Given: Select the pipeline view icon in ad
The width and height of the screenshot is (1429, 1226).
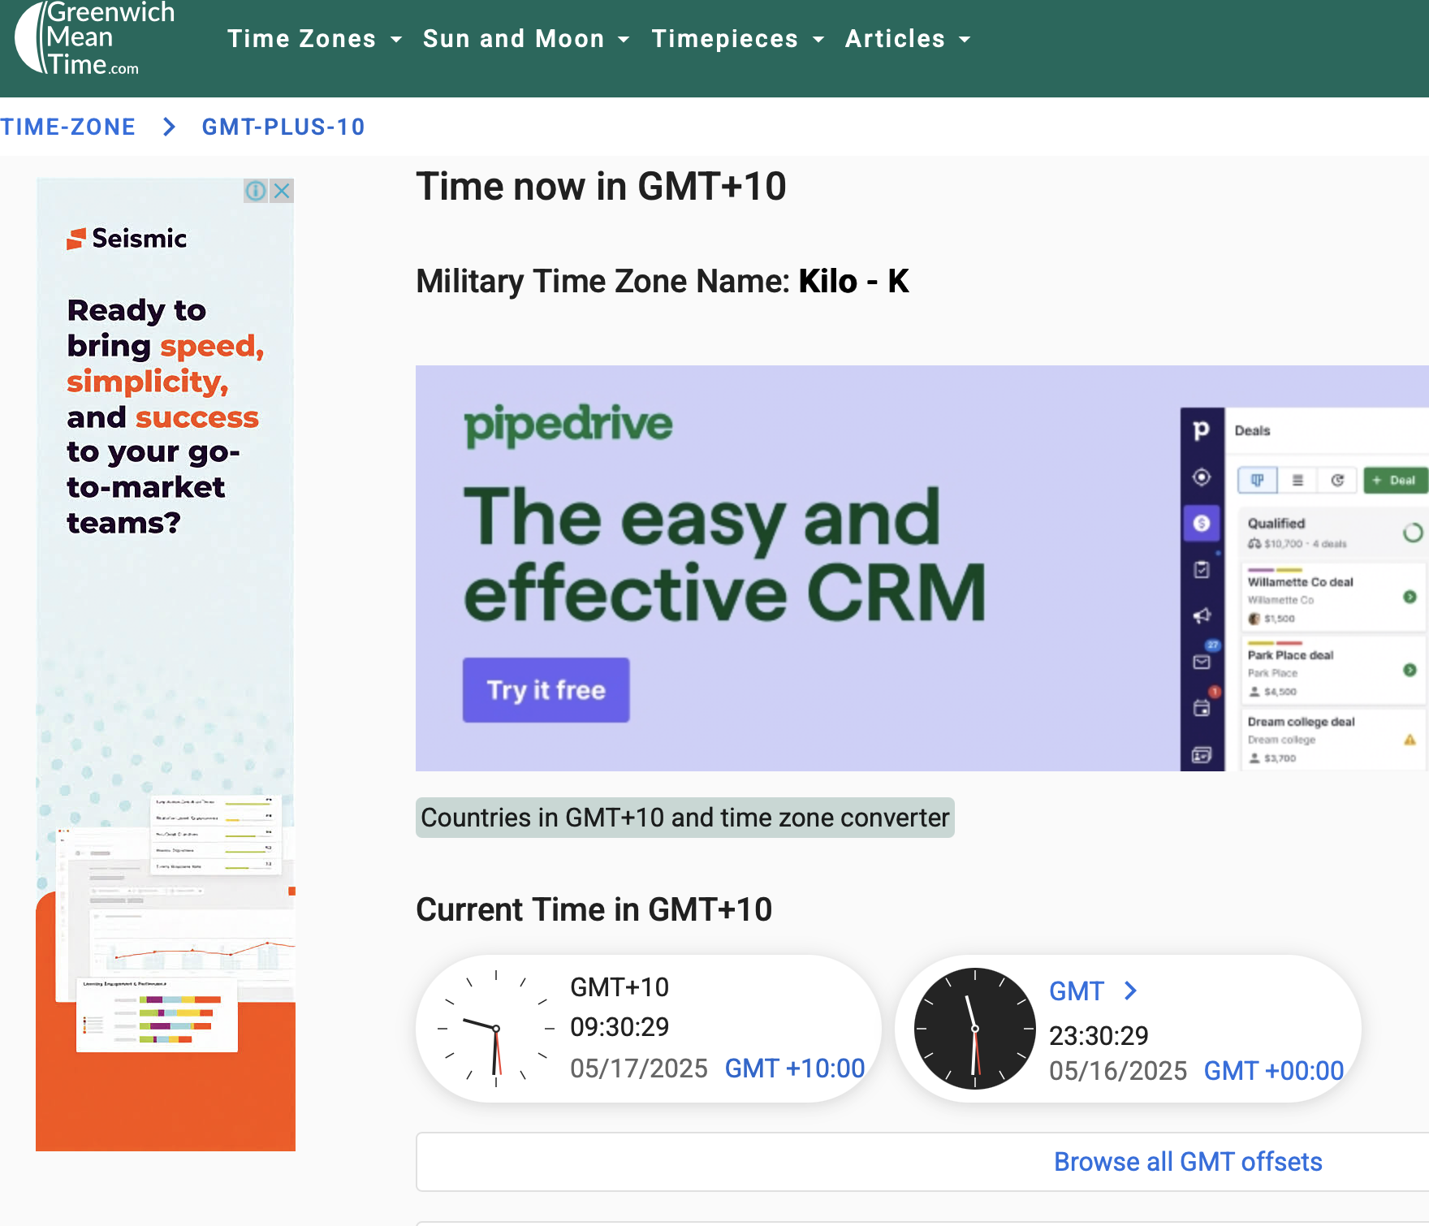Looking at the screenshot, I should point(1257,480).
